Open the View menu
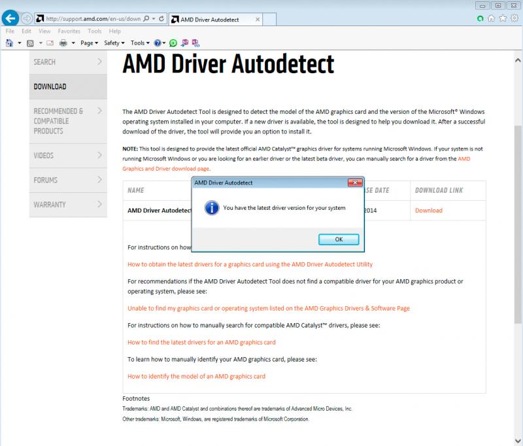This screenshot has width=523, height=446. pos(44,31)
